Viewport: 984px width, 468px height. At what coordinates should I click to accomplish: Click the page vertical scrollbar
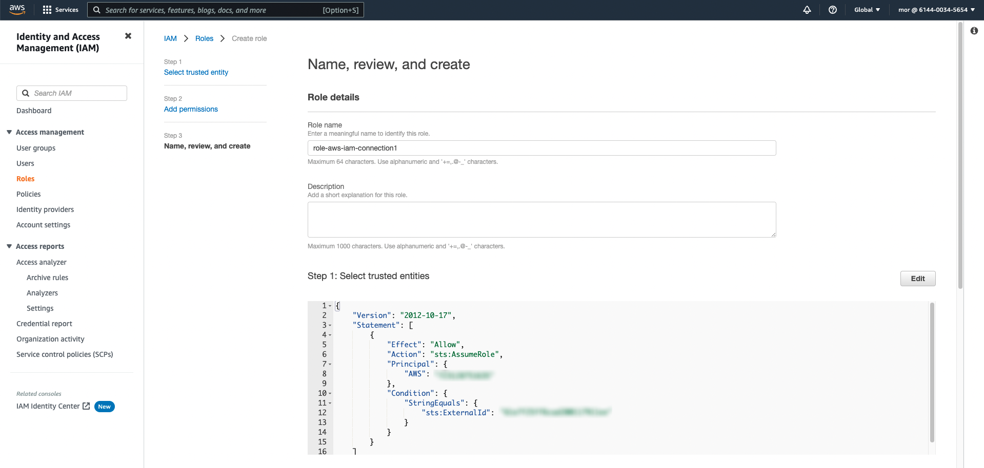[960, 156]
